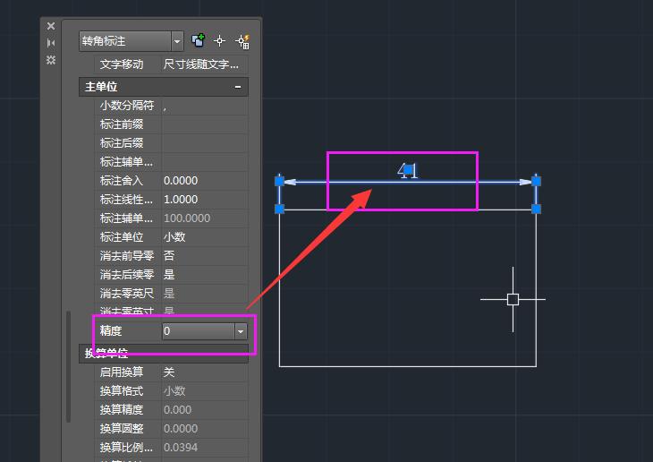
Task: Click the 精度 row label
Action: [111, 330]
